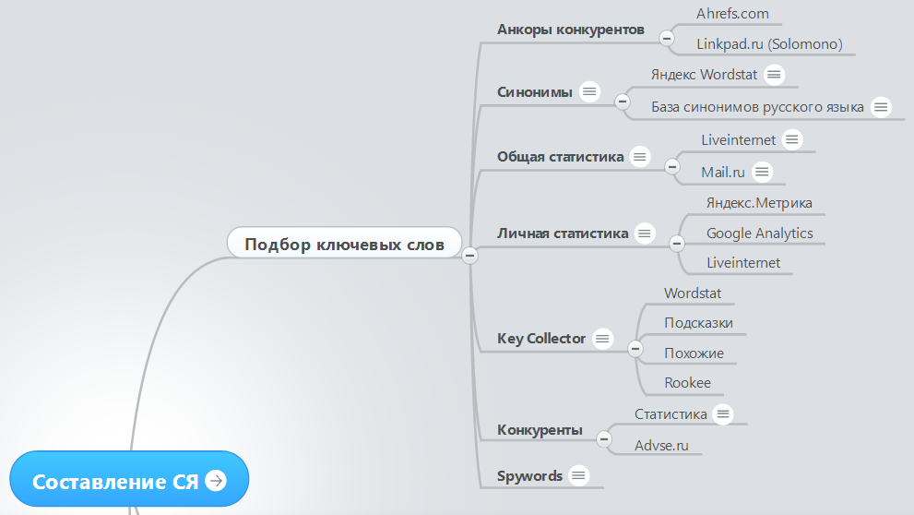Select the Key Collector topic
Viewport: 914px width, 515px height.
pyautogui.click(x=541, y=339)
